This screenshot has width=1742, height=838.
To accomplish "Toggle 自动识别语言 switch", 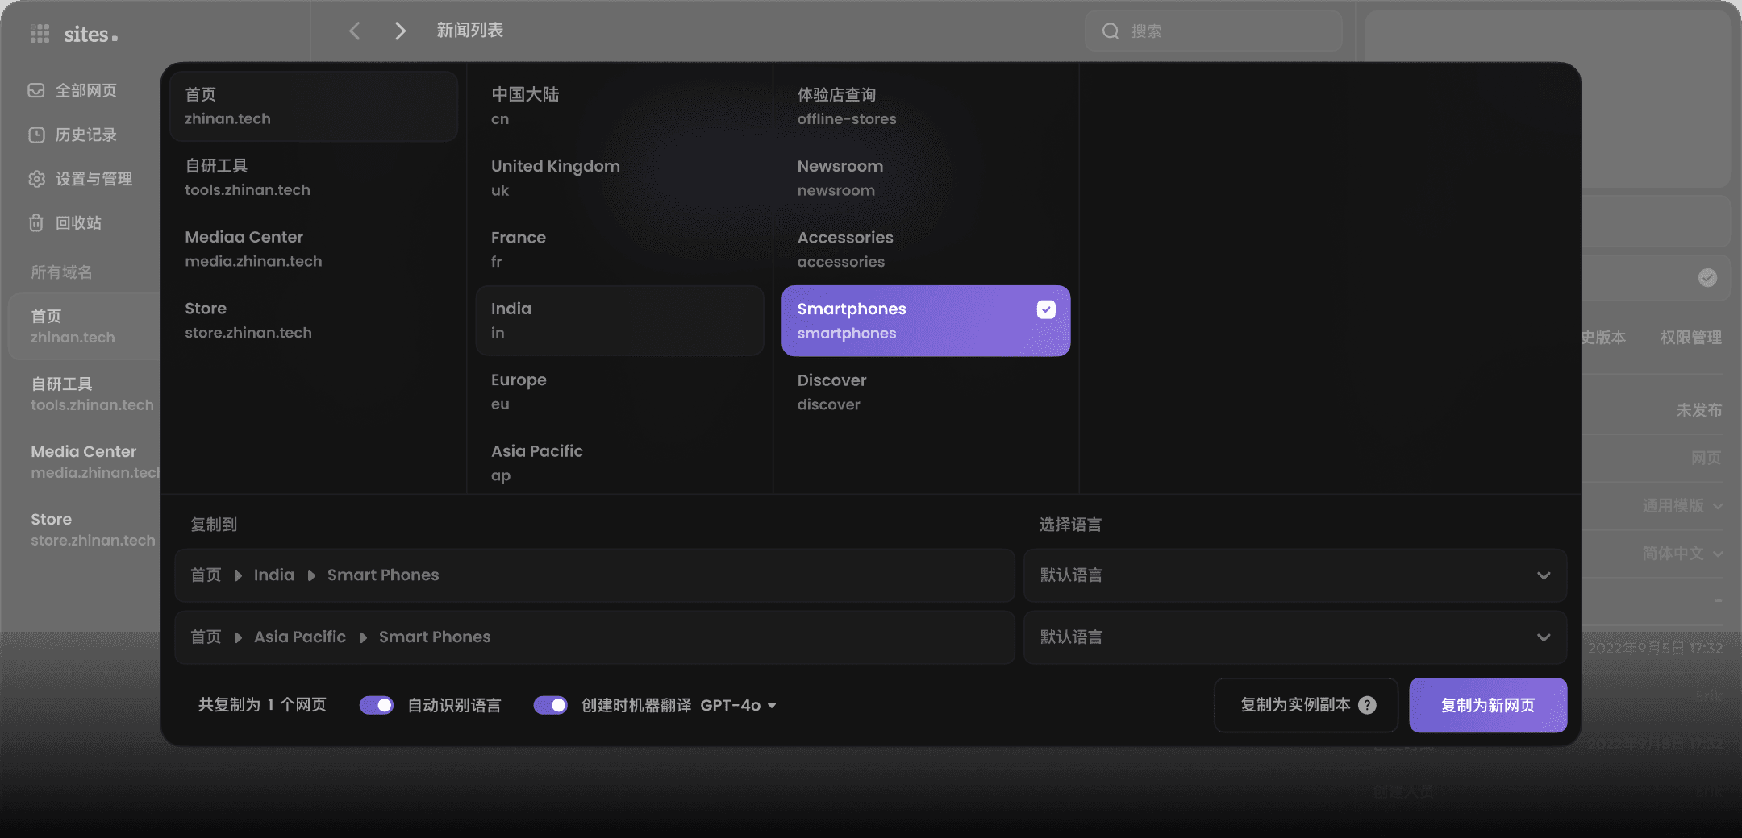I will tap(377, 705).
